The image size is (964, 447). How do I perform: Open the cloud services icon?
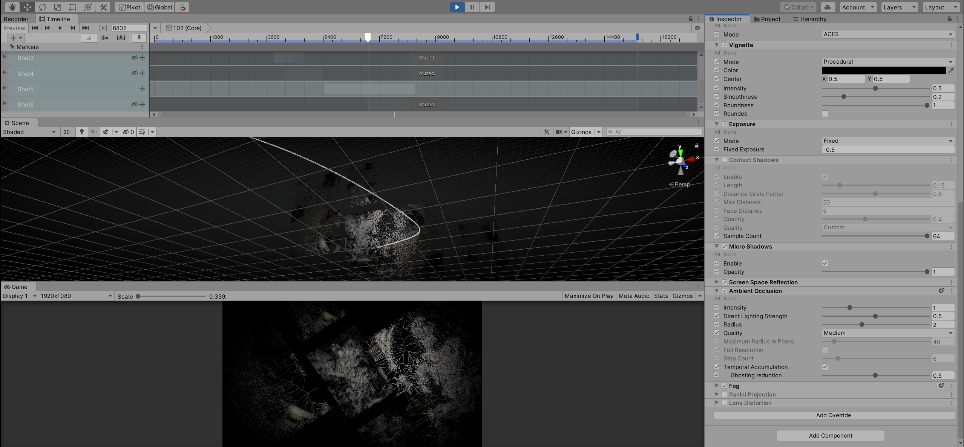(828, 7)
